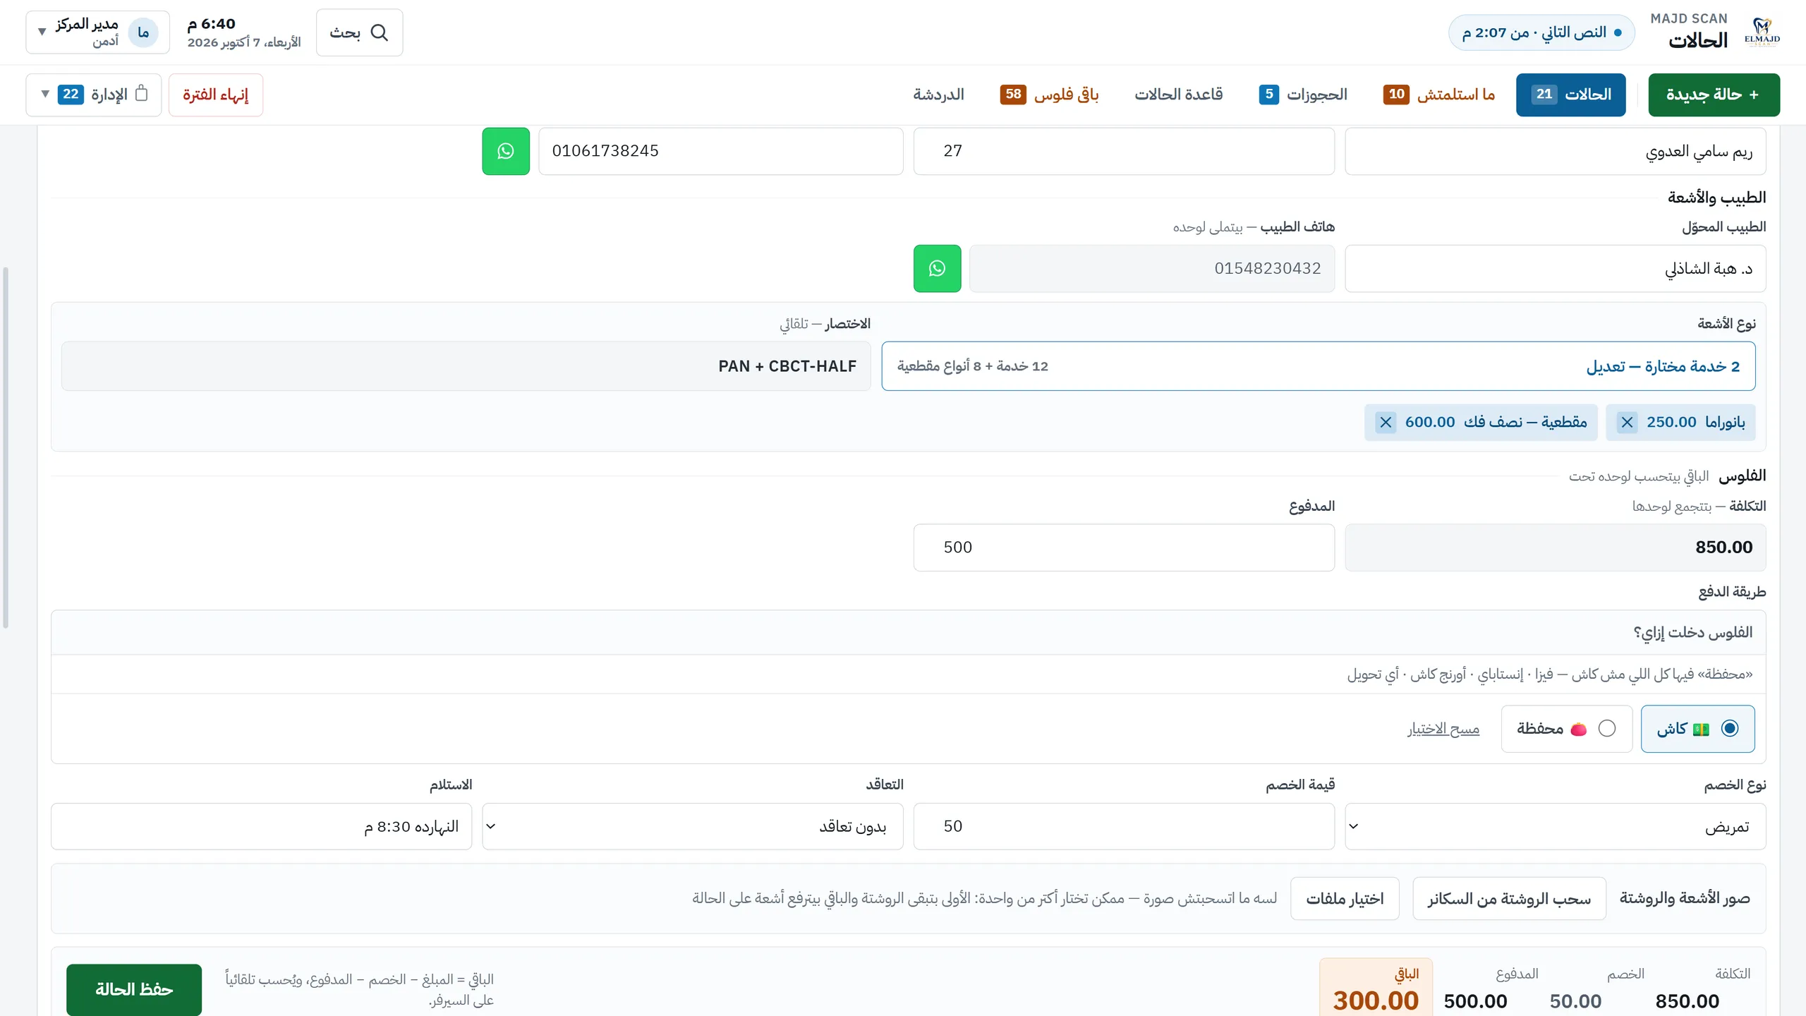Click the مسح الاختيار link
The height and width of the screenshot is (1016, 1806).
1443,729
